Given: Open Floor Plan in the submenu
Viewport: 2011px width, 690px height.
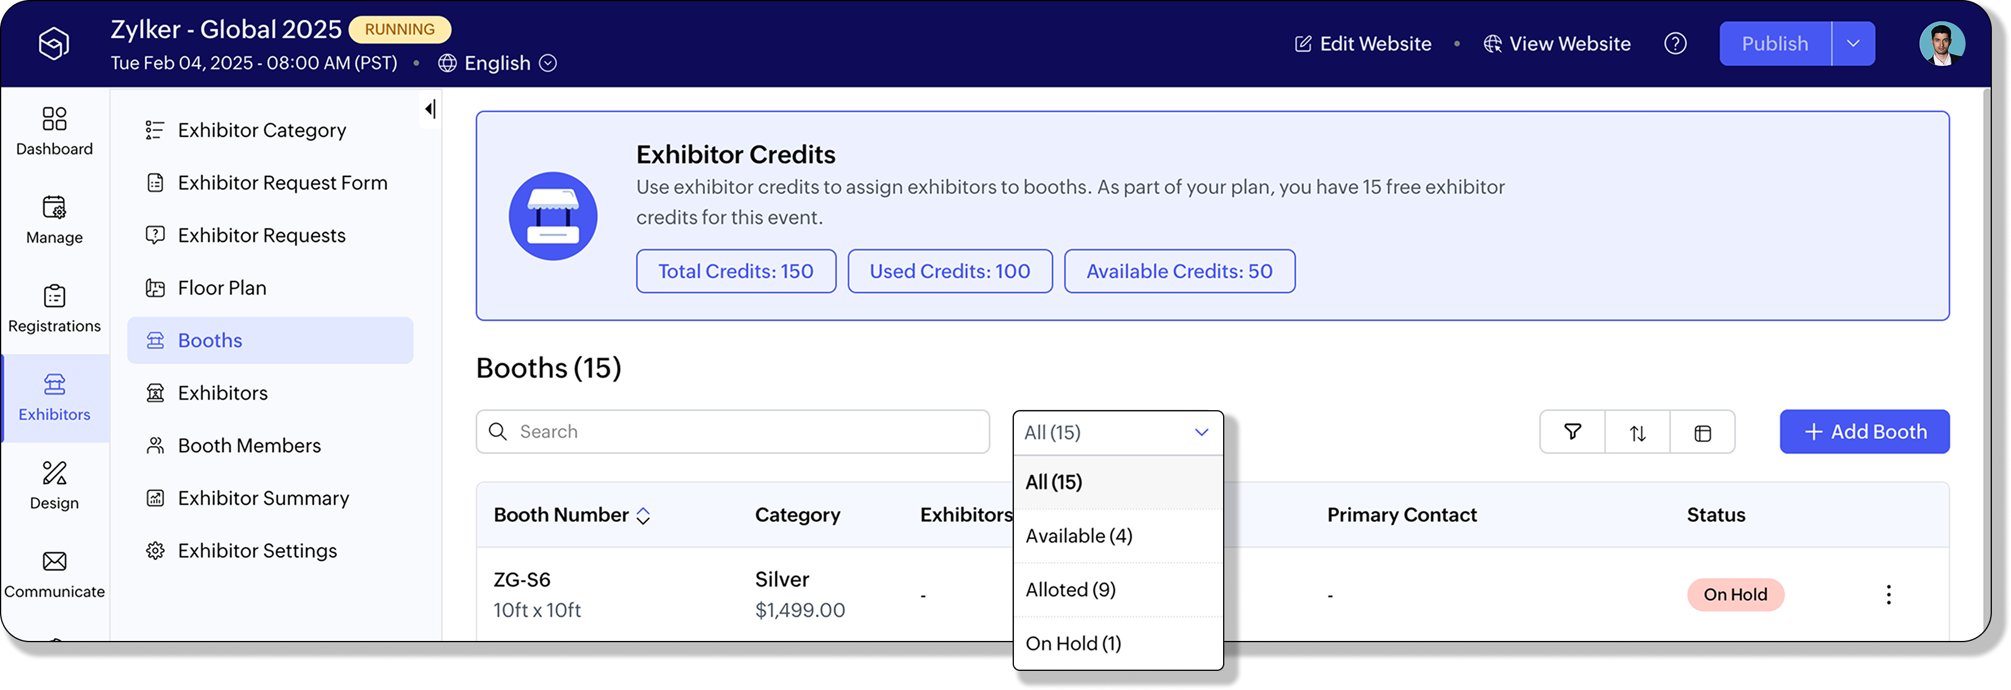Looking at the screenshot, I should tap(222, 288).
